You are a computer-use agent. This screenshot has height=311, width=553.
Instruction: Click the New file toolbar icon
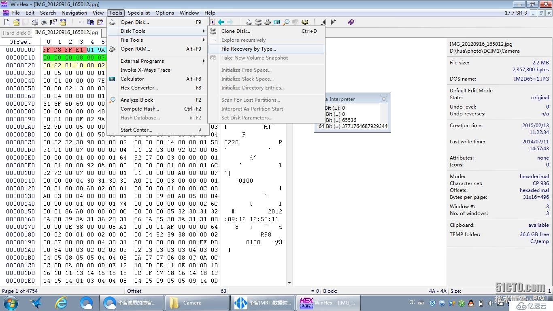coord(6,22)
